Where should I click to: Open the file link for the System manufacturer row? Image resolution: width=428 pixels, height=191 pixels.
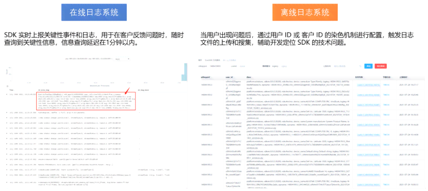coord(368,125)
